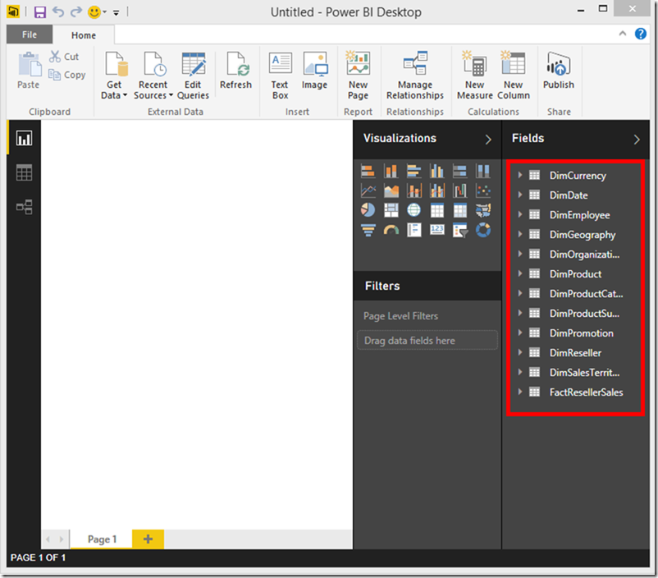Click the Redo arrow in title bar
The image size is (658, 578).
click(x=76, y=11)
